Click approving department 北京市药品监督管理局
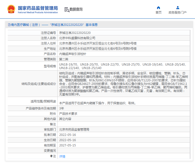195x164 pixels. [74, 129]
